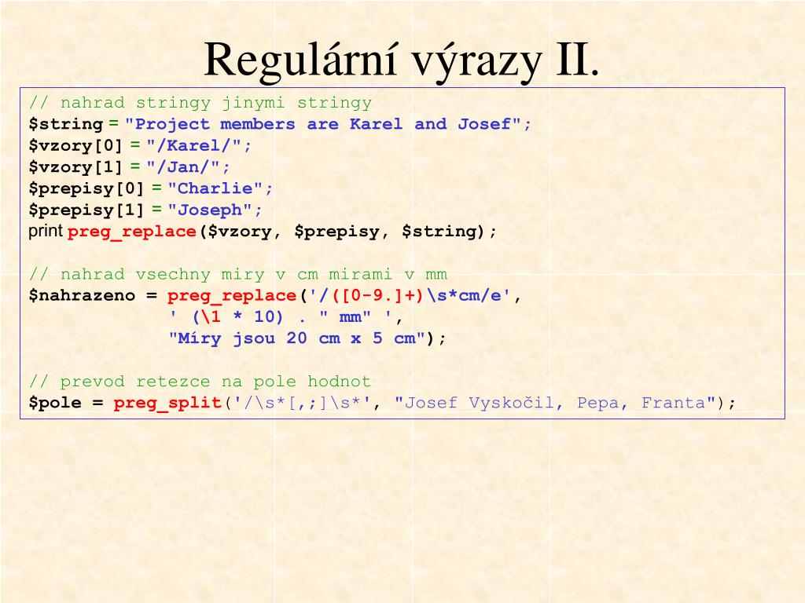Click the slide title "Regulární výrazy II."

pos(402,60)
